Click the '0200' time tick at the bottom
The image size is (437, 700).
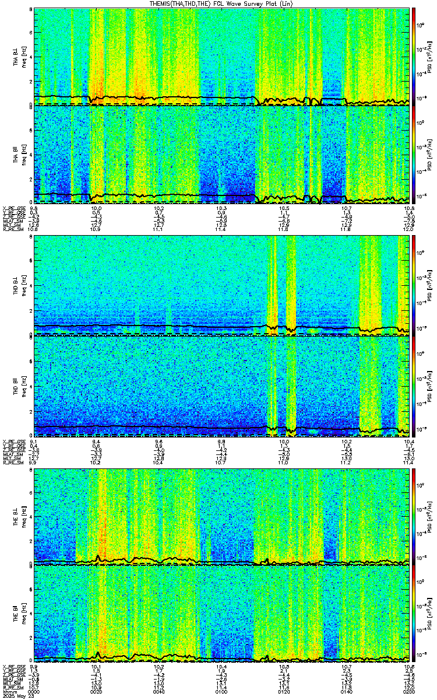click(x=408, y=691)
